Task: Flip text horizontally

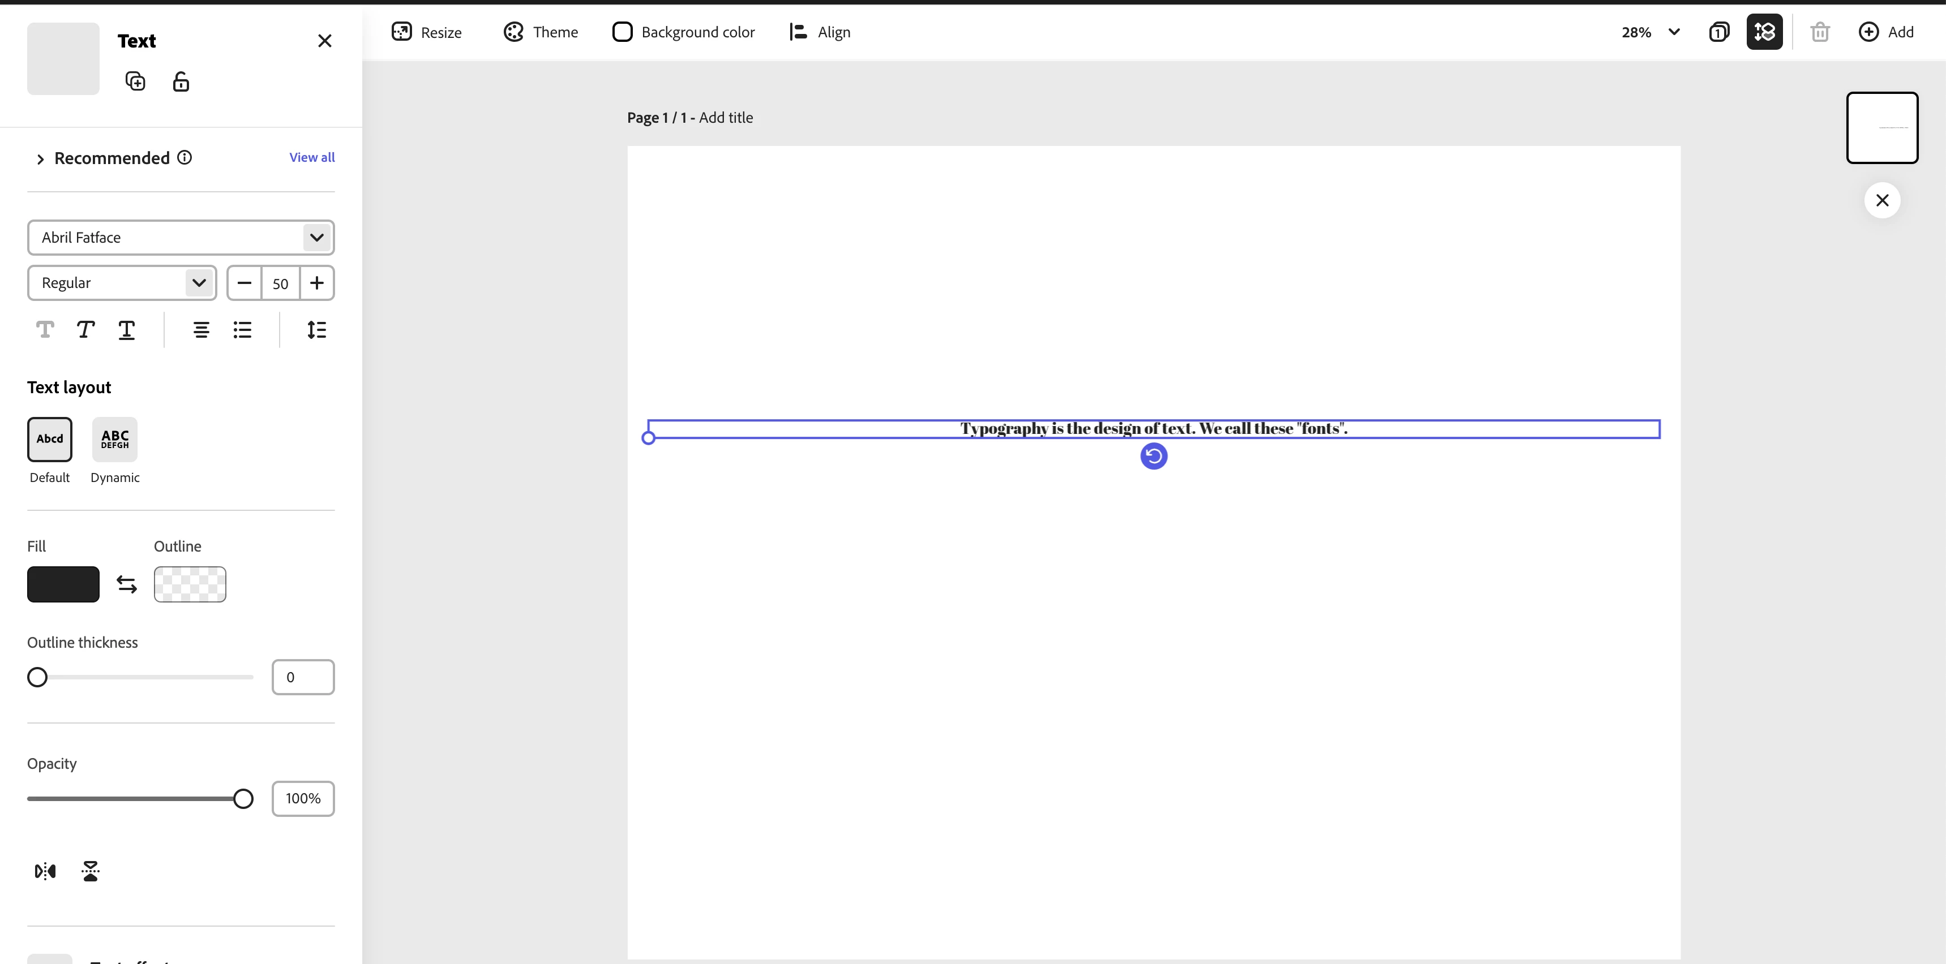Action: (x=45, y=871)
